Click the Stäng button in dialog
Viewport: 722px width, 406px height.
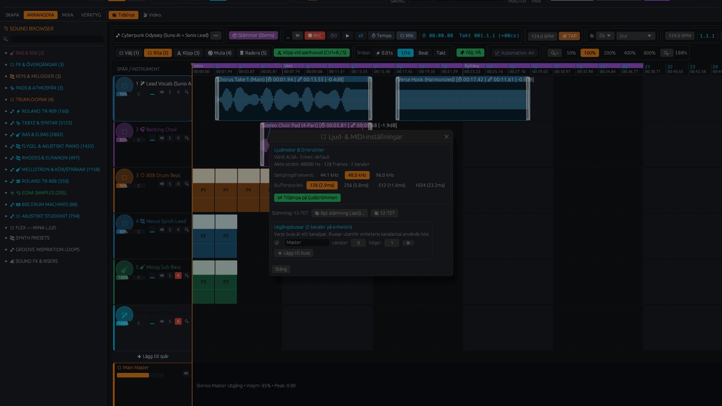[x=281, y=269]
